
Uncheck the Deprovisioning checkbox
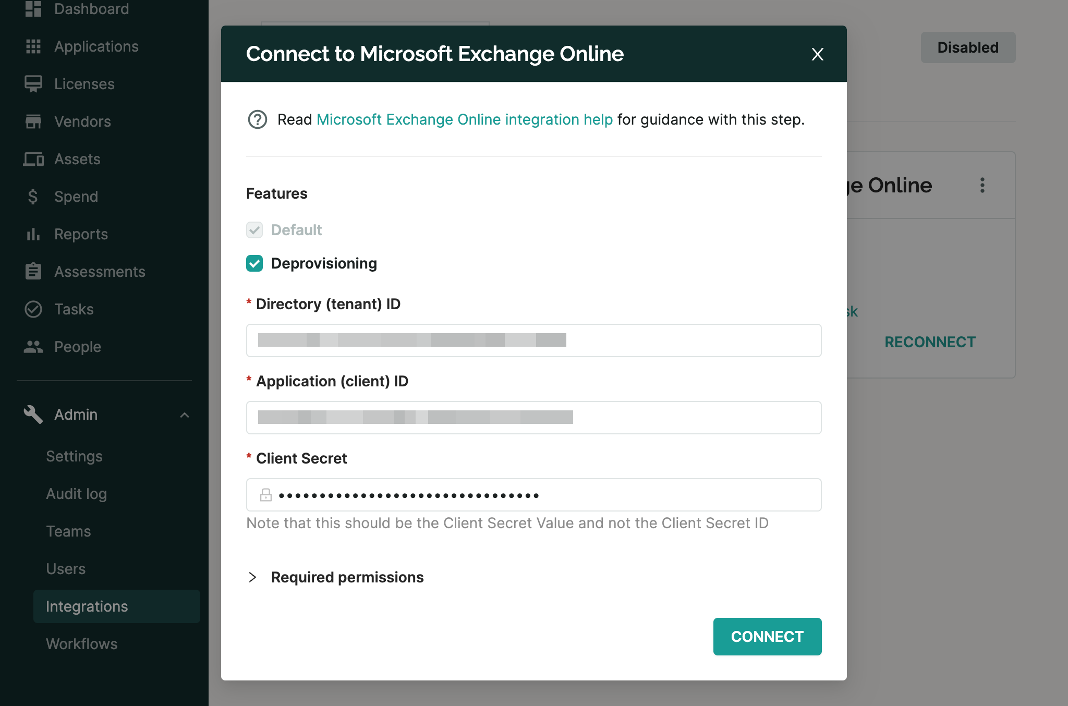254,263
